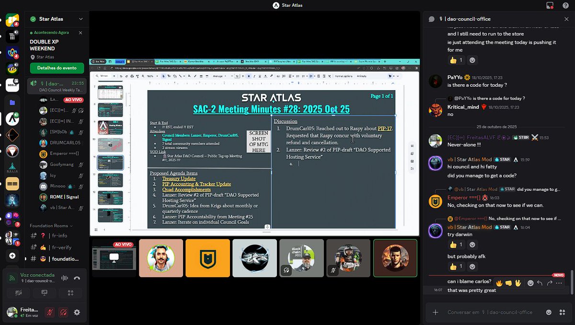
Task: Open user settings gear
Action: coord(77,313)
